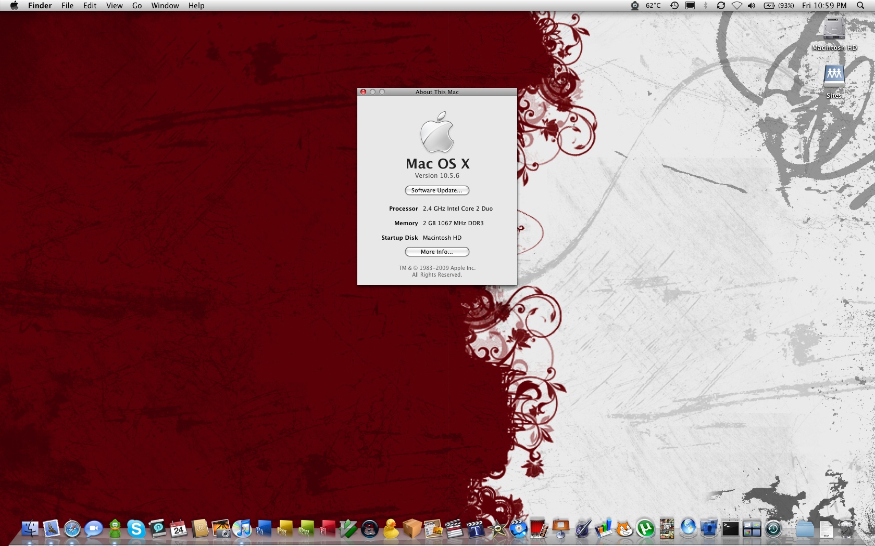Click the clock showing Fri 10:59 PM

(x=824, y=5)
